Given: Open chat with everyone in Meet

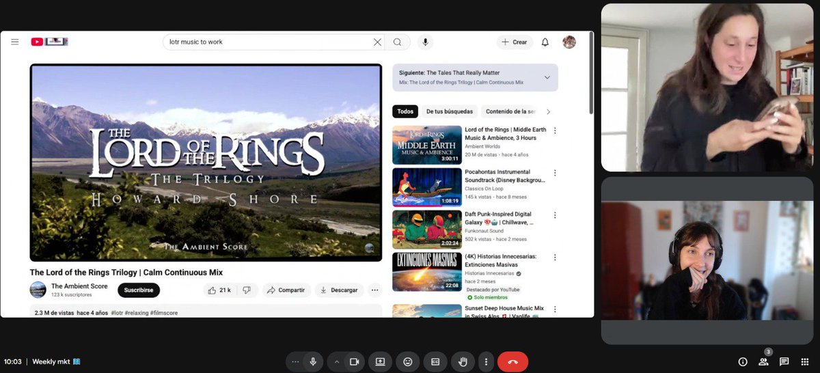Looking at the screenshot, I should [784, 361].
